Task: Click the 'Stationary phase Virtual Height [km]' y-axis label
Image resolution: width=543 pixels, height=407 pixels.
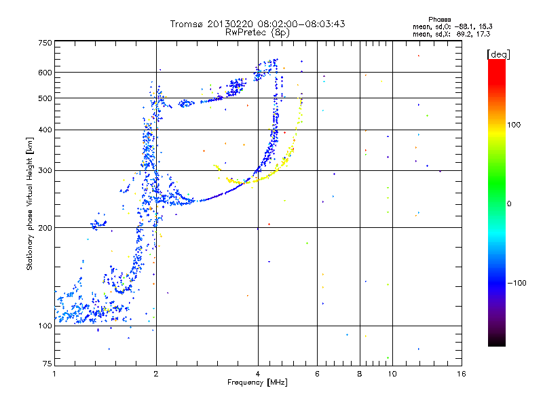Action: click(30, 203)
